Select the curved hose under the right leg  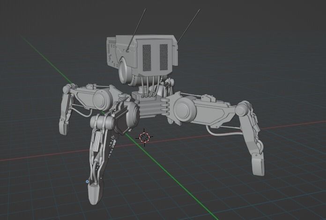coord(223,132)
